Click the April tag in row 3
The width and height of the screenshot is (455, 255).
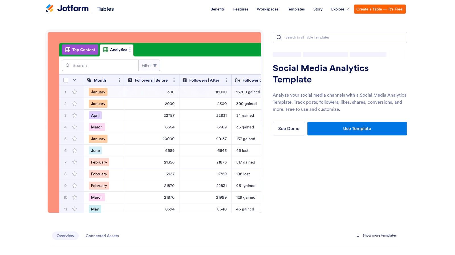point(95,115)
